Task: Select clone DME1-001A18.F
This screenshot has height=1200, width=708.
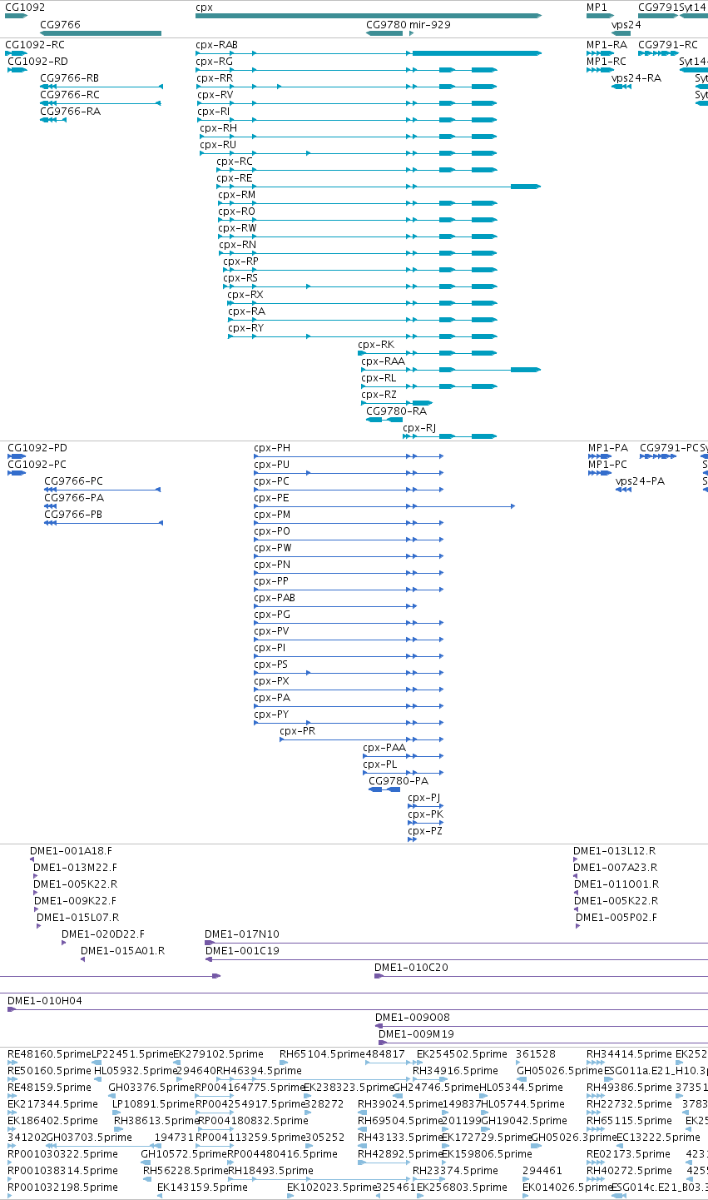Action: (x=71, y=851)
